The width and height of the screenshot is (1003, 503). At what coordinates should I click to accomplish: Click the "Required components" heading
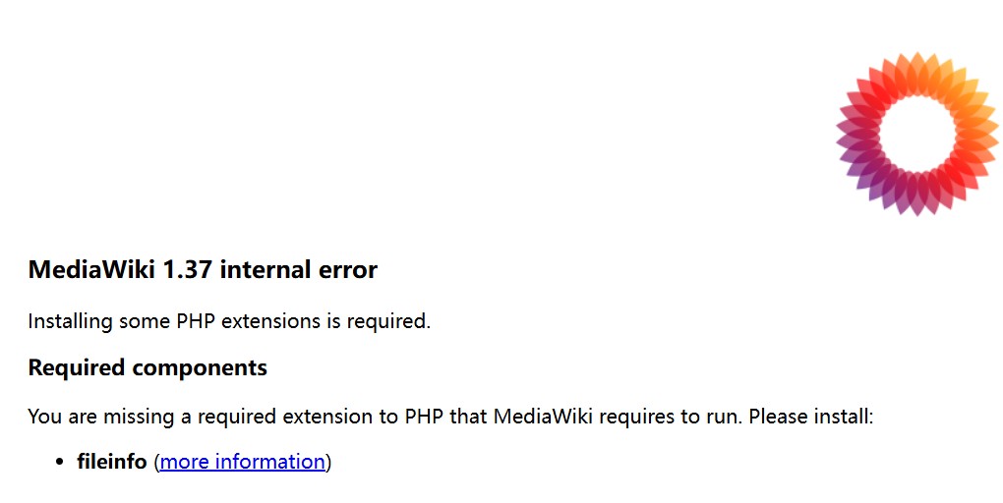click(x=147, y=368)
